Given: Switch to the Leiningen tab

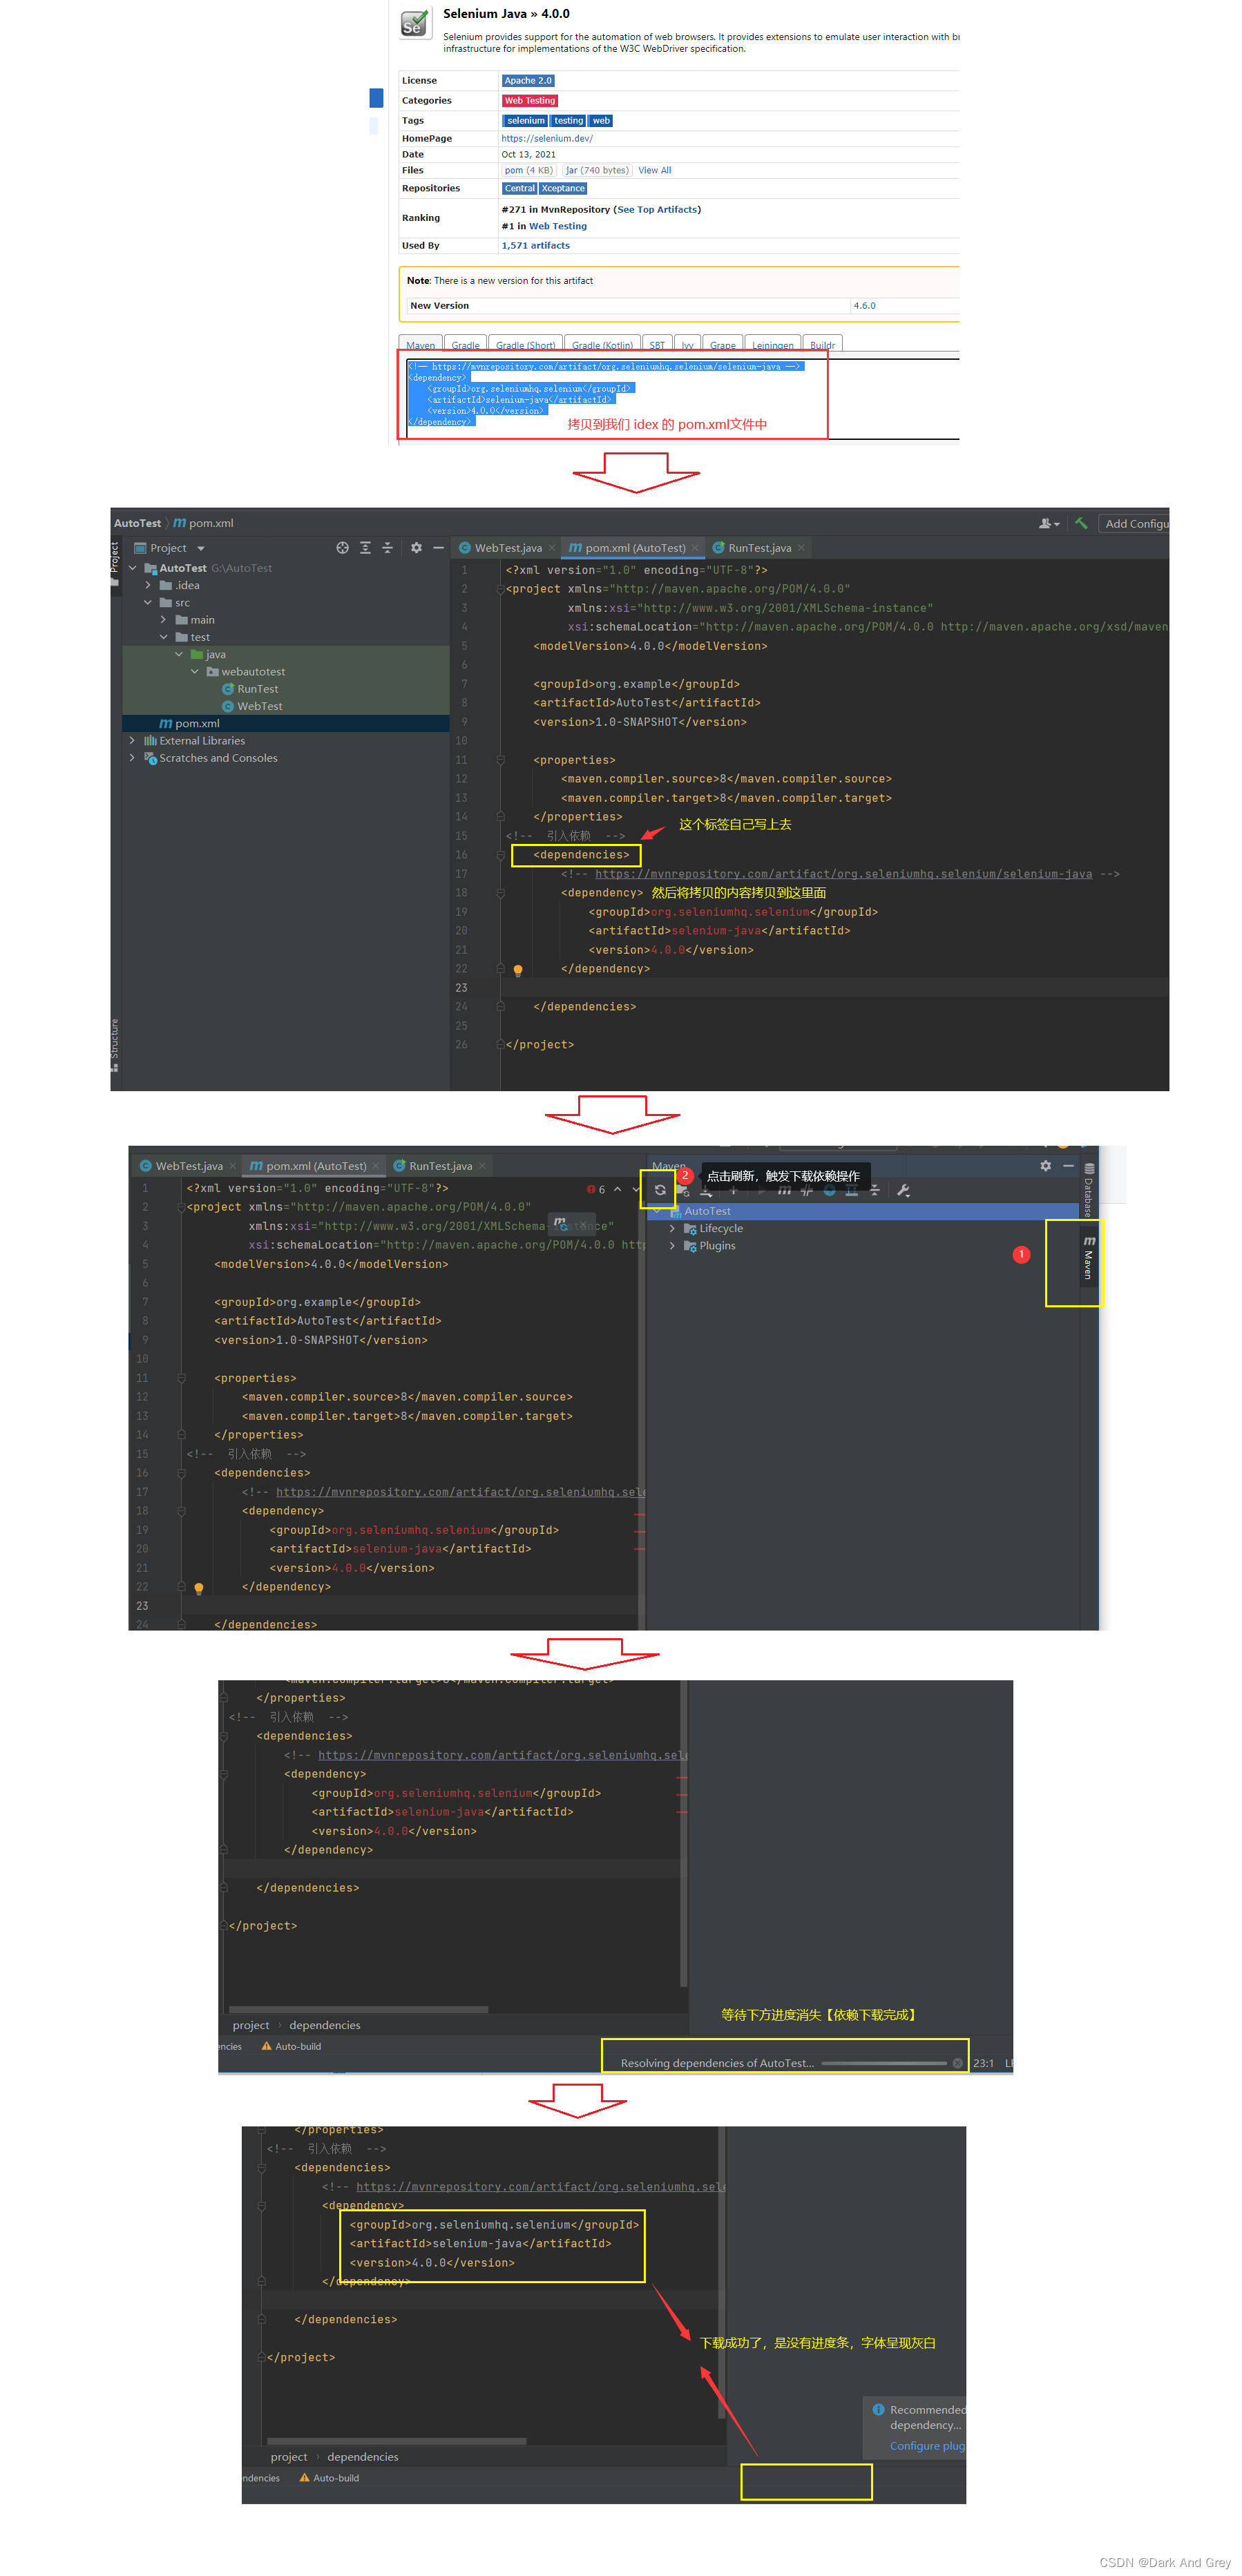Looking at the screenshot, I should [x=772, y=345].
